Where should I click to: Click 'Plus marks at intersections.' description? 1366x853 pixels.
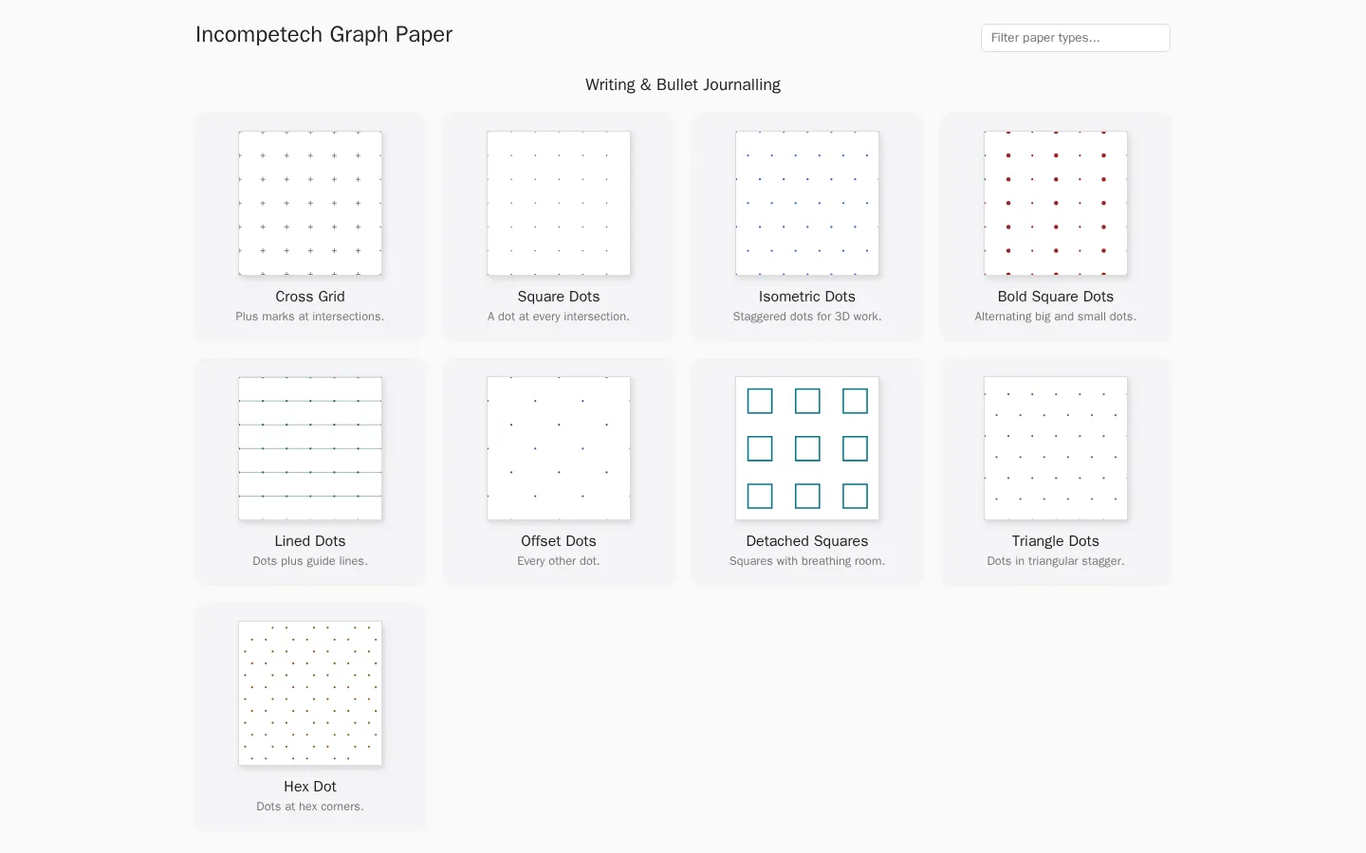pyautogui.click(x=310, y=317)
